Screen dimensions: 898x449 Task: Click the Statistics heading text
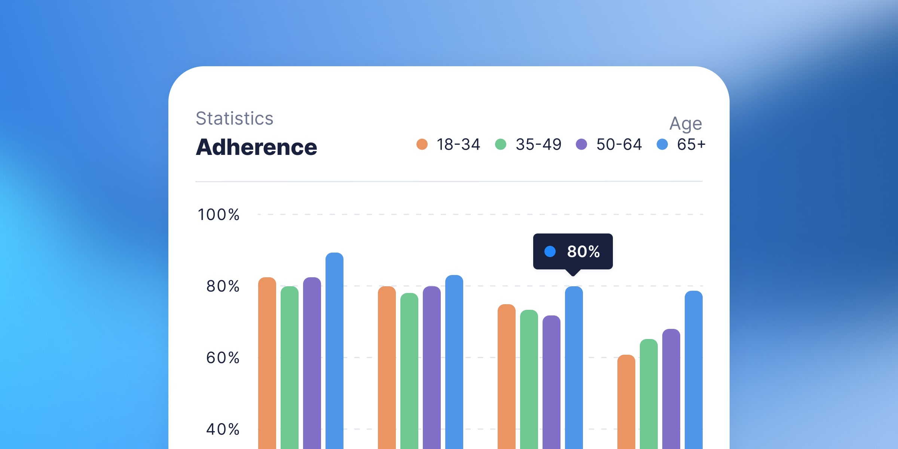pos(235,119)
